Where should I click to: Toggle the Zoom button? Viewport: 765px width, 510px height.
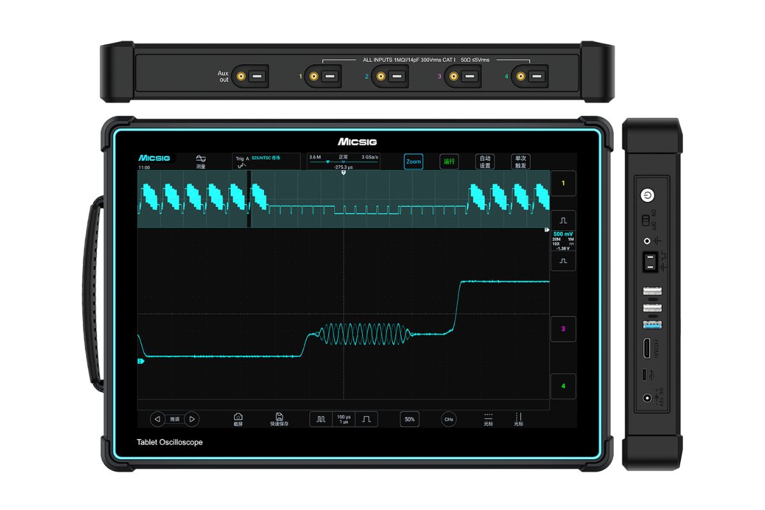point(414,162)
